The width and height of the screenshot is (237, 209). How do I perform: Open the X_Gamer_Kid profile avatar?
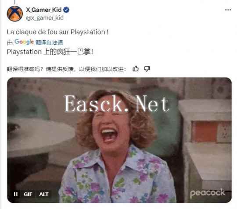pos(14,14)
